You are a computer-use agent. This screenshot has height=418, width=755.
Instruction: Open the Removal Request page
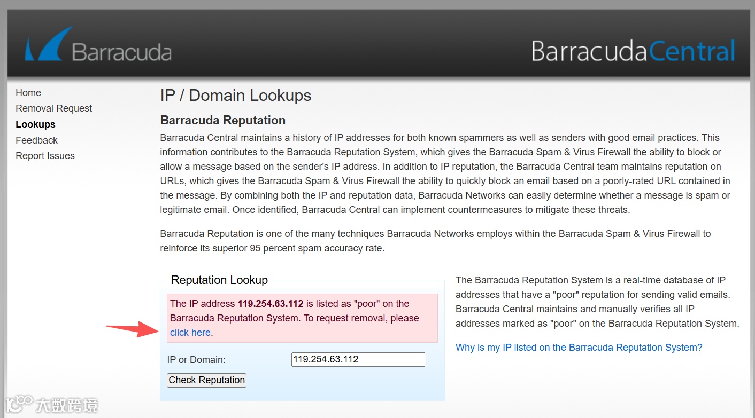pos(54,108)
